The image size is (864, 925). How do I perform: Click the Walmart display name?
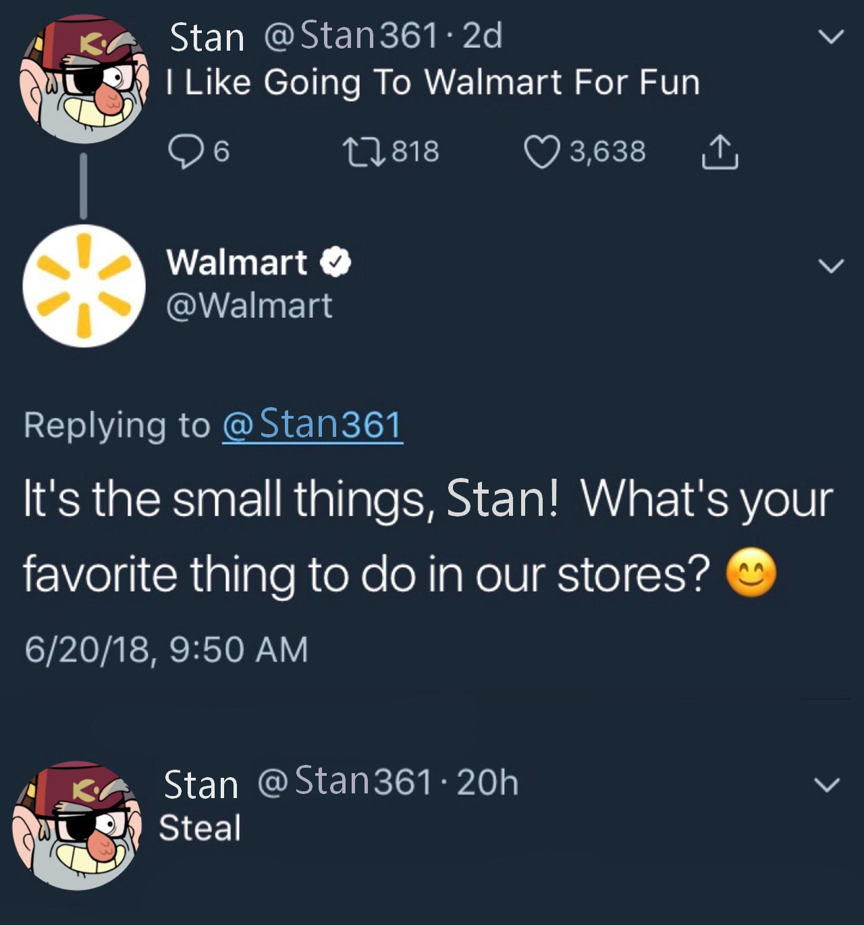[x=236, y=262]
